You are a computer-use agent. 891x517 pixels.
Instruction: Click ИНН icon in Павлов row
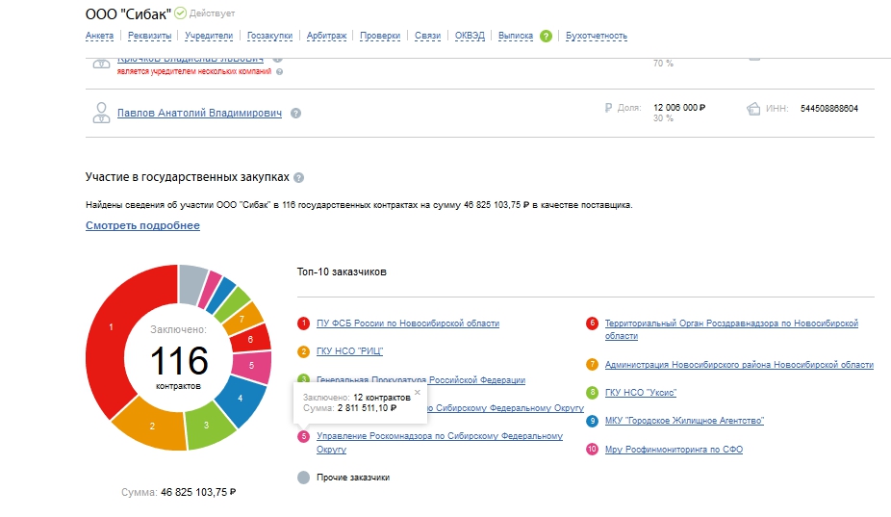pos(752,108)
